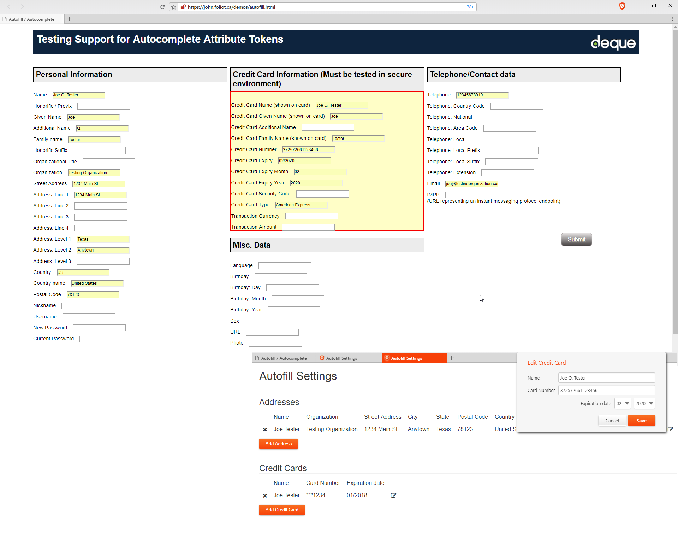Remove the Joe Tester credit card
This screenshot has width=678, height=546.
click(265, 496)
